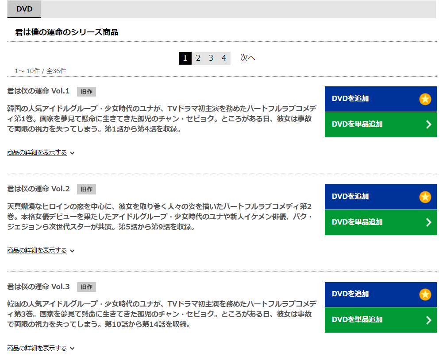This screenshot has height=361, width=443.
Task: Click arrow icon on Vol.3 DVDを単品追加
Action: point(428,320)
